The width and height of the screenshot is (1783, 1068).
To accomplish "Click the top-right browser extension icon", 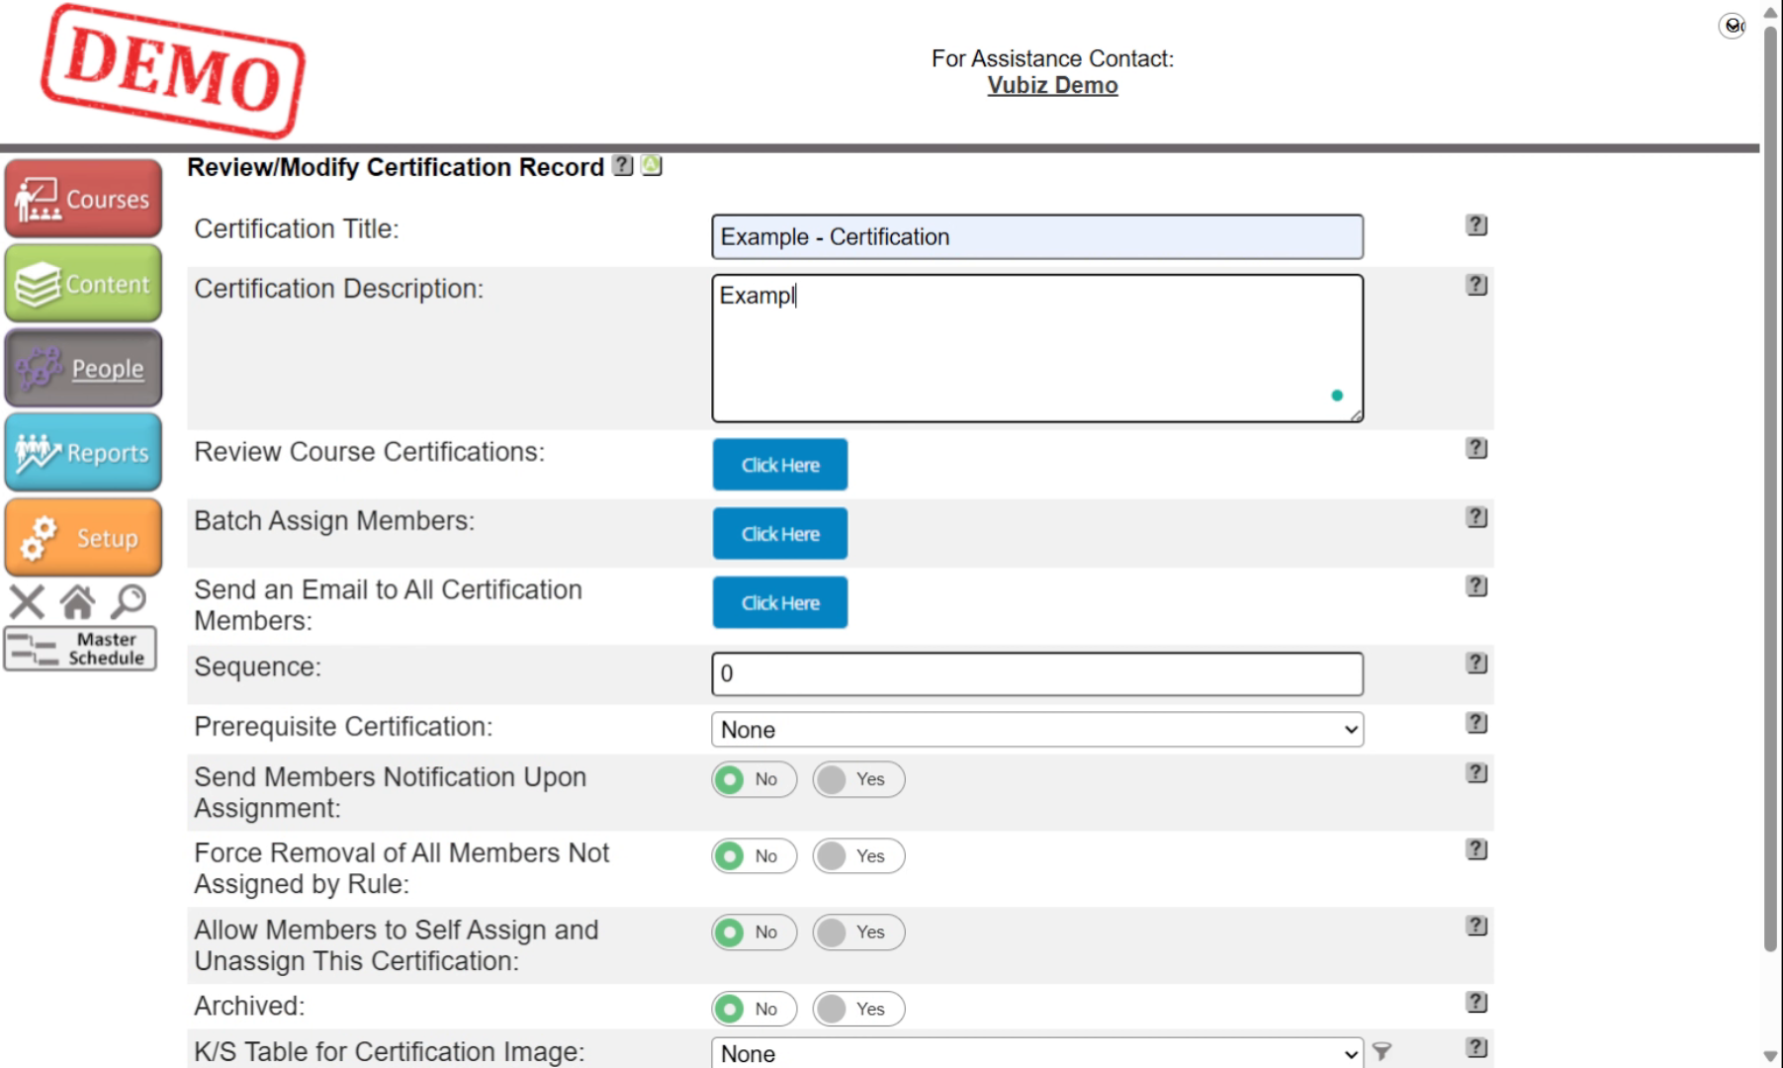I will pyautogui.click(x=1733, y=26).
